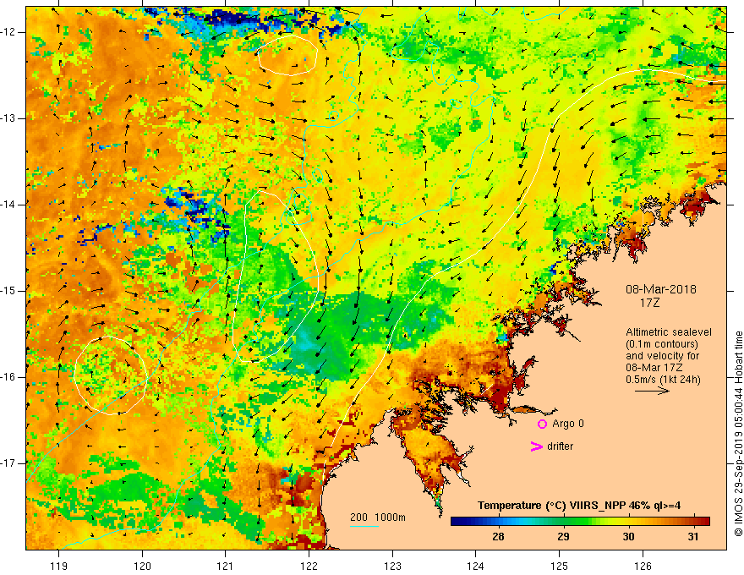Click the 120 longitude axis label
Screen dimensions: 744x575
coord(142,566)
